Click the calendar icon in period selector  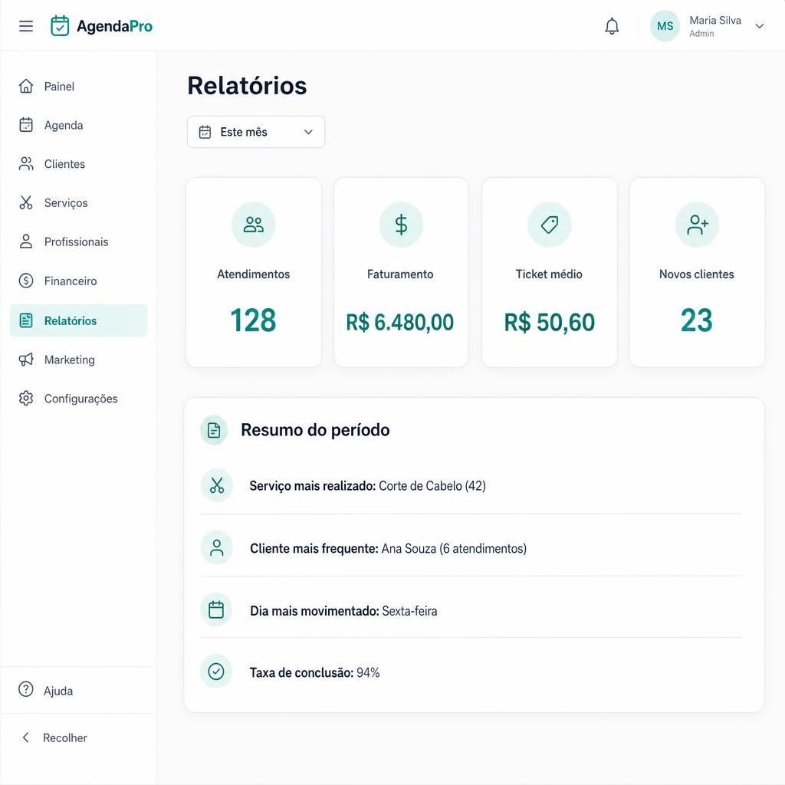pos(205,132)
